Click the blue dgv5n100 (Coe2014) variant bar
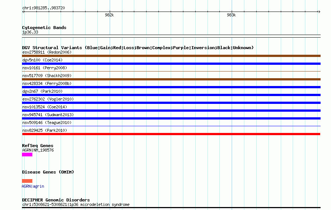 [x=171, y=64]
